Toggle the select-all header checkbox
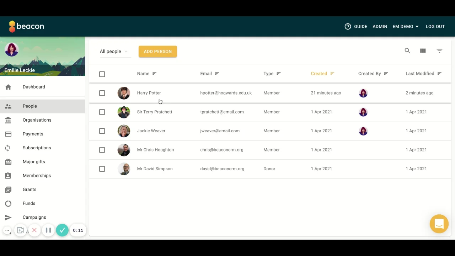The height and width of the screenshot is (256, 455). point(102,74)
